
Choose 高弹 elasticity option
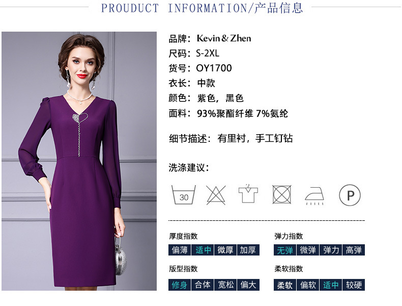[x=354, y=250]
